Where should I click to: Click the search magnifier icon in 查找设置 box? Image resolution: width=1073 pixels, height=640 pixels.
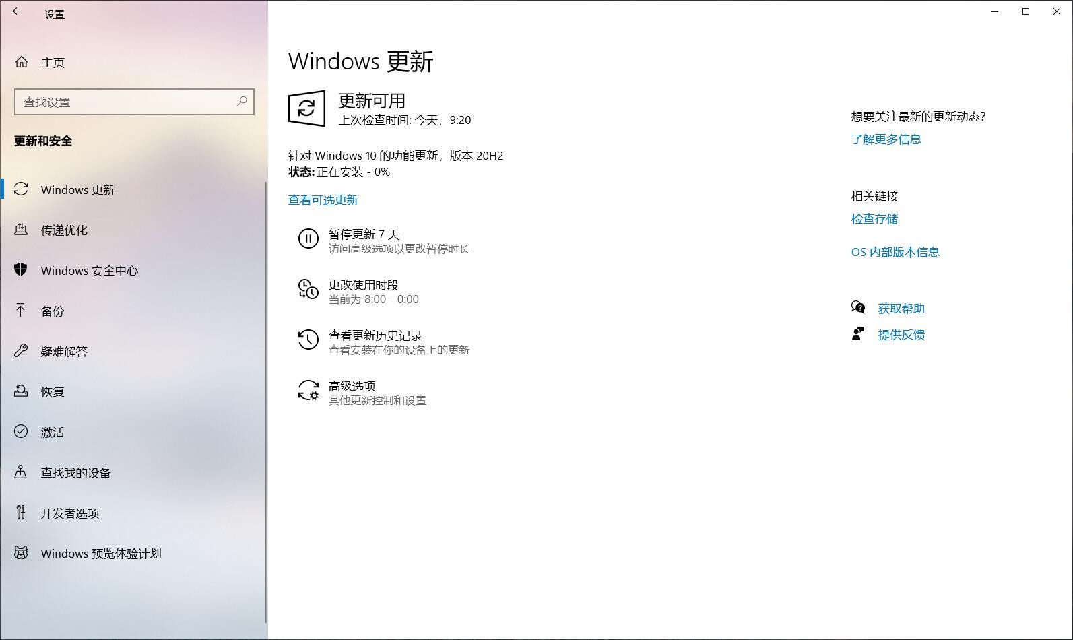pyautogui.click(x=242, y=101)
